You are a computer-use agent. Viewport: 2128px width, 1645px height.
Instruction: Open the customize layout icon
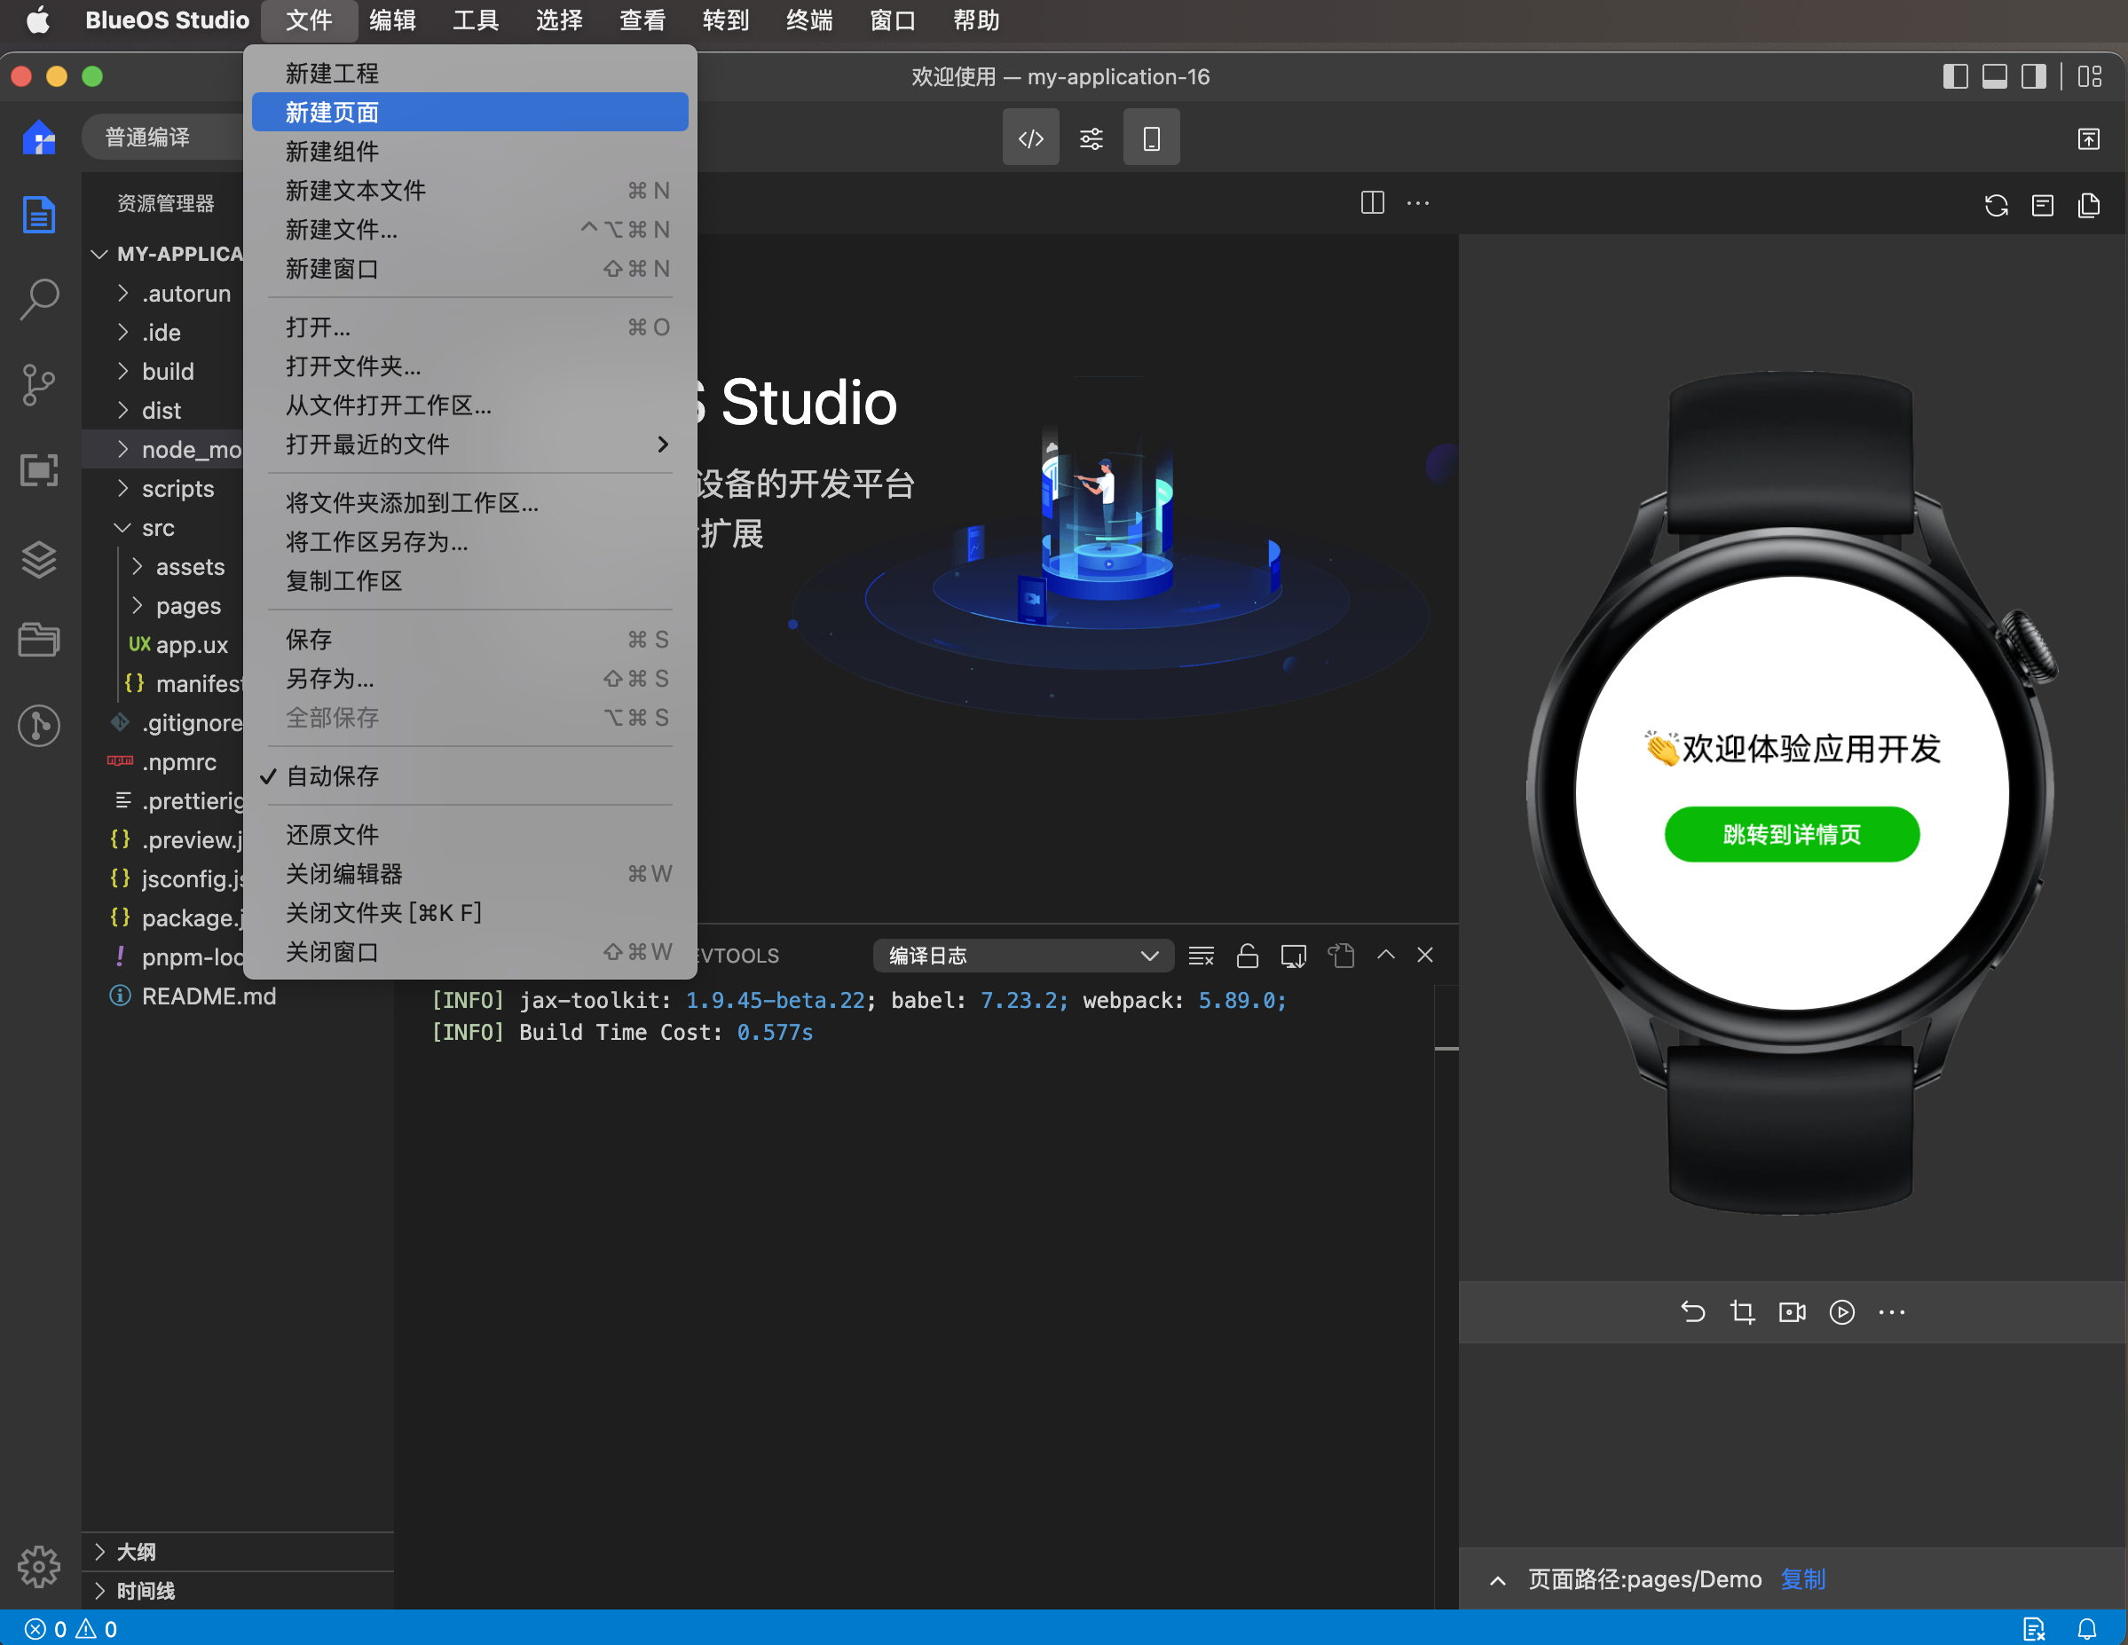2089,77
